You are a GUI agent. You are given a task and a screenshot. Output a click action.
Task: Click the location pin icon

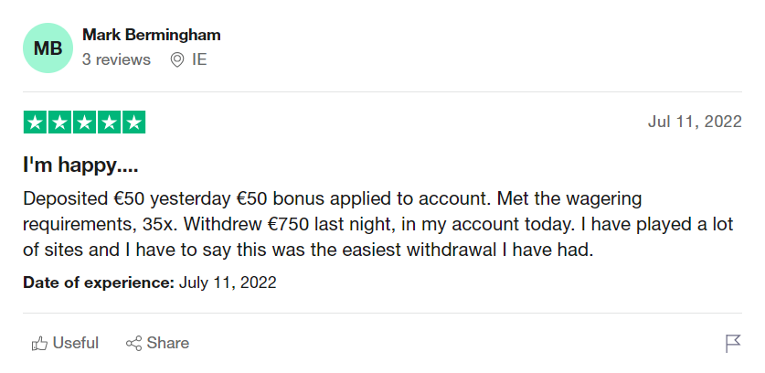(x=177, y=60)
